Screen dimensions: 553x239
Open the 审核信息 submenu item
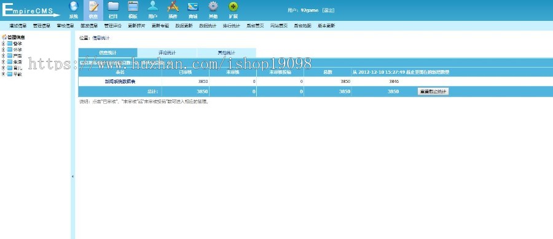point(65,26)
